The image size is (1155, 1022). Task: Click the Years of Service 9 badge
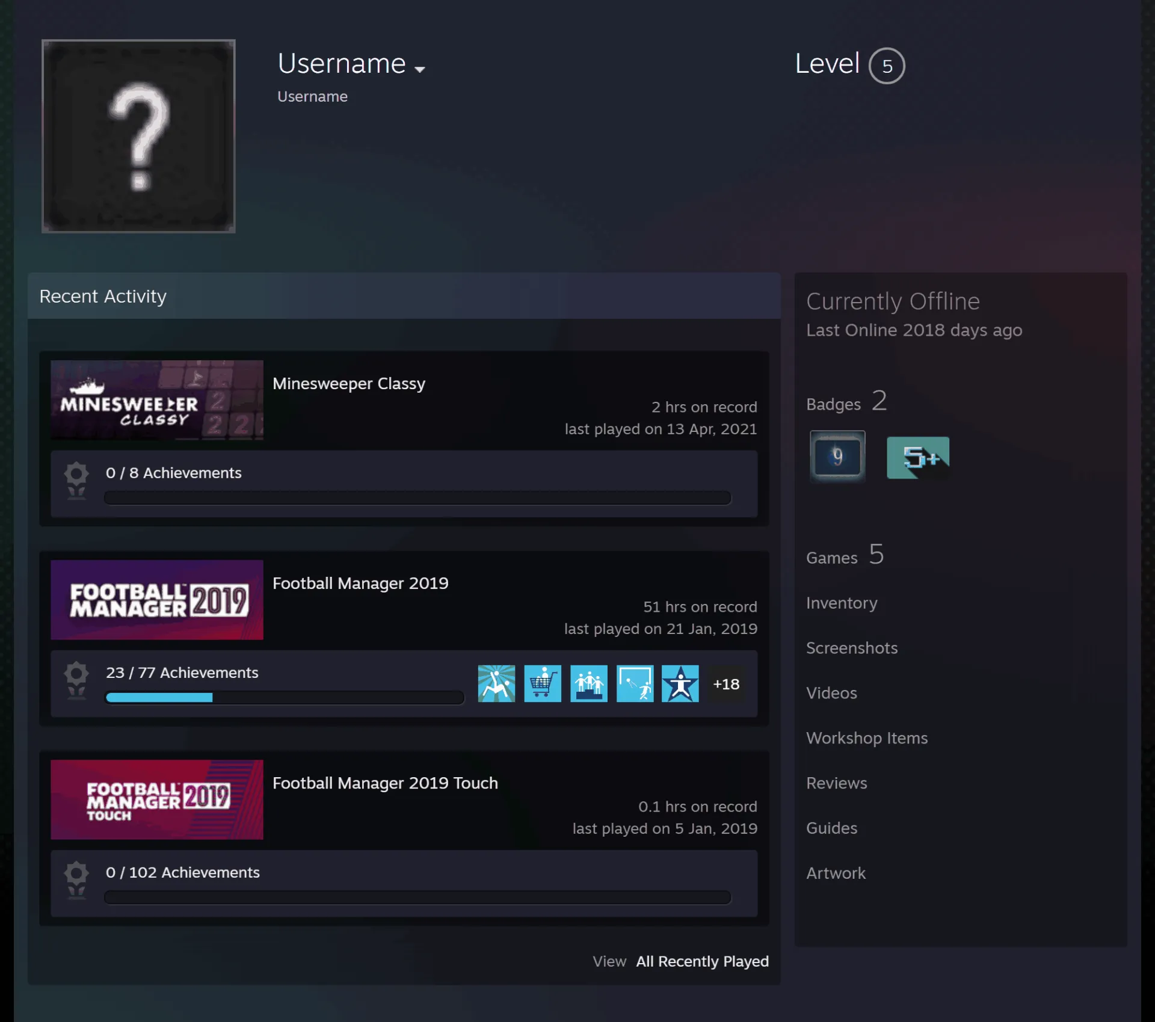point(837,457)
